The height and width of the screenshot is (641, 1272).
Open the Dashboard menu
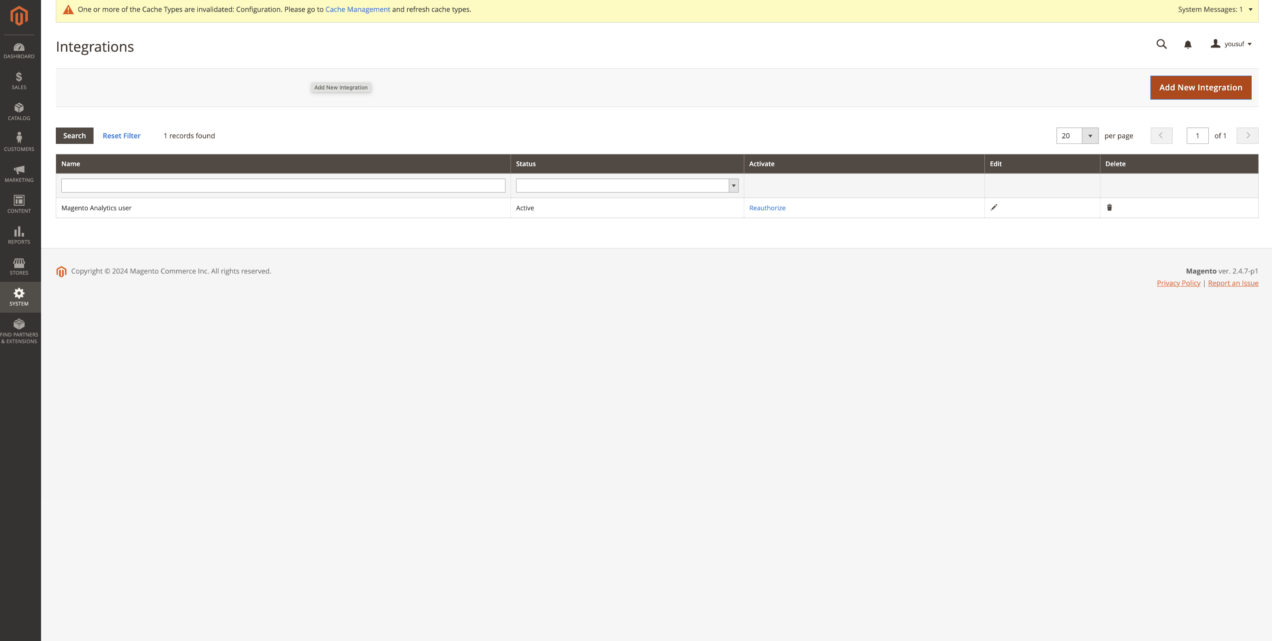coord(19,51)
